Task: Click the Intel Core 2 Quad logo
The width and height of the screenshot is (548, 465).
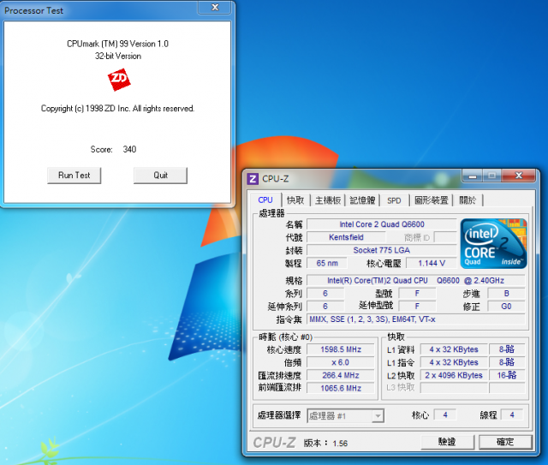Action: pyautogui.click(x=493, y=244)
